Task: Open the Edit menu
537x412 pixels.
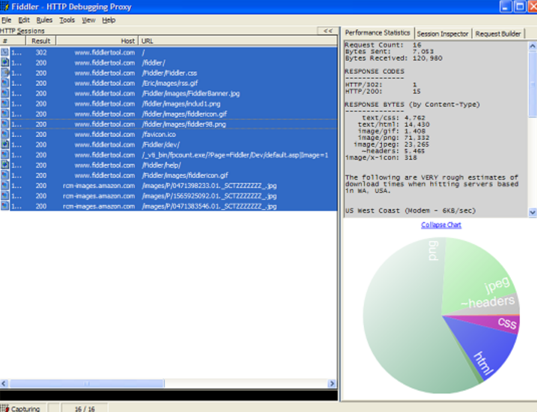Action: [24, 20]
